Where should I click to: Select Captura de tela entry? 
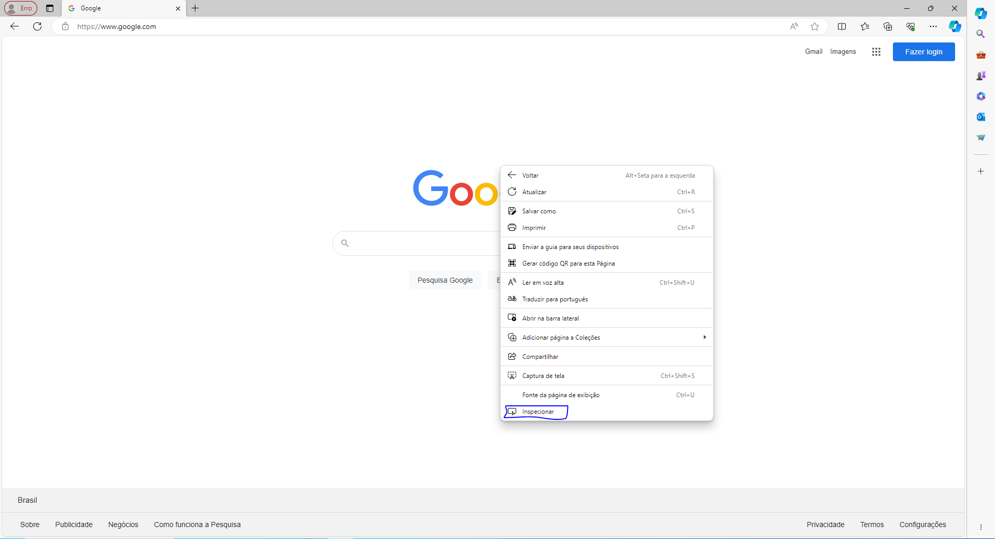(607, 376)
